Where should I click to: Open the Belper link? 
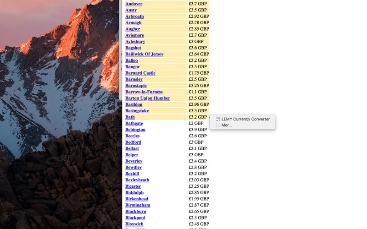(132, 155)
